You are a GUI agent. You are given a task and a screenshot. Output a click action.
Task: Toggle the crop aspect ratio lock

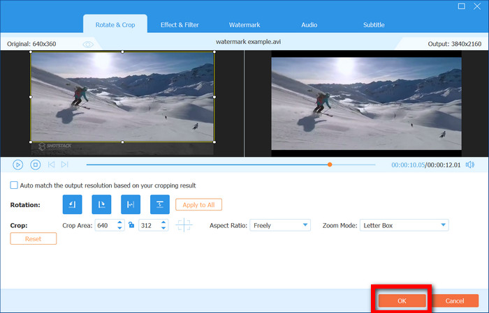131,225
